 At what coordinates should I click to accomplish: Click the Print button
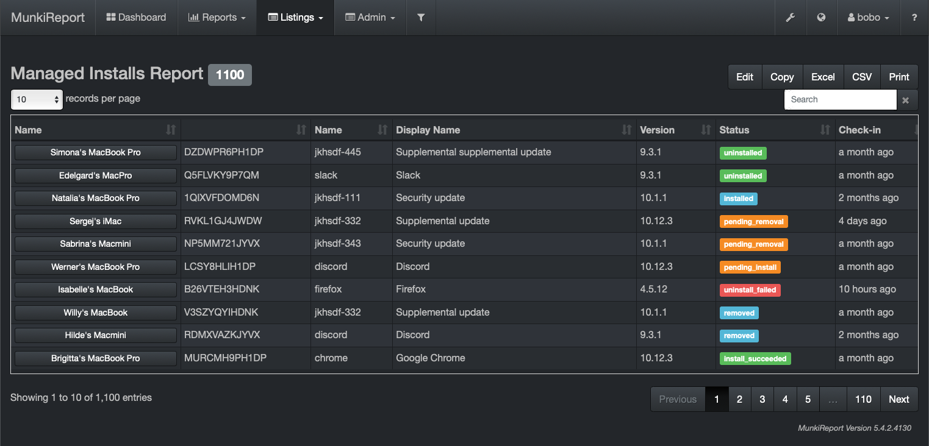tap(899, 77)
